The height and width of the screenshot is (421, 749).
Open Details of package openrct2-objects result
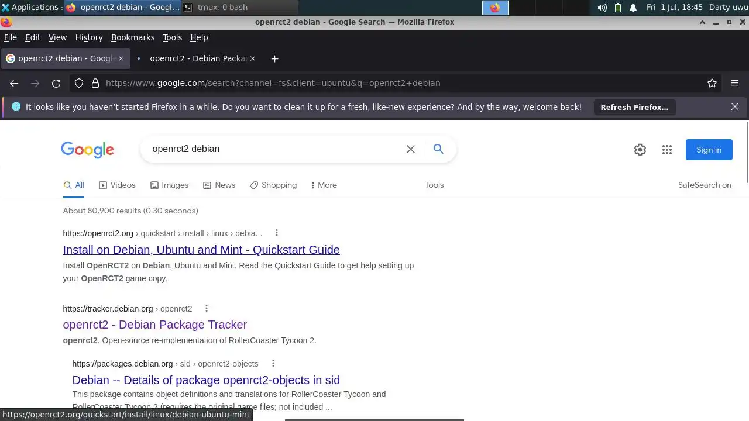(206, 380)
